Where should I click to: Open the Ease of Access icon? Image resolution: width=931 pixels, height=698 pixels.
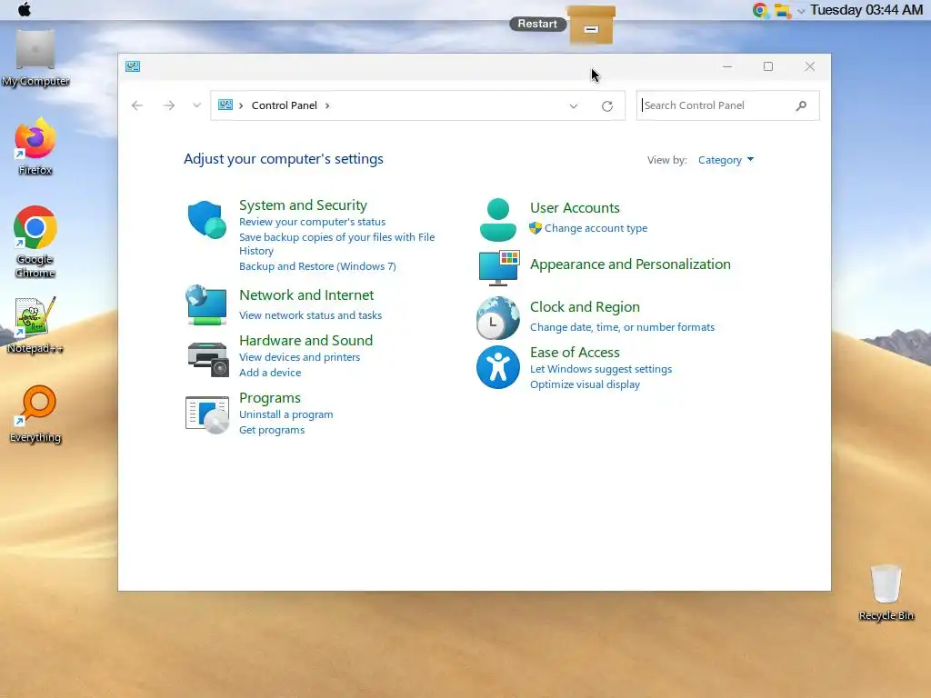click(497, 367)
